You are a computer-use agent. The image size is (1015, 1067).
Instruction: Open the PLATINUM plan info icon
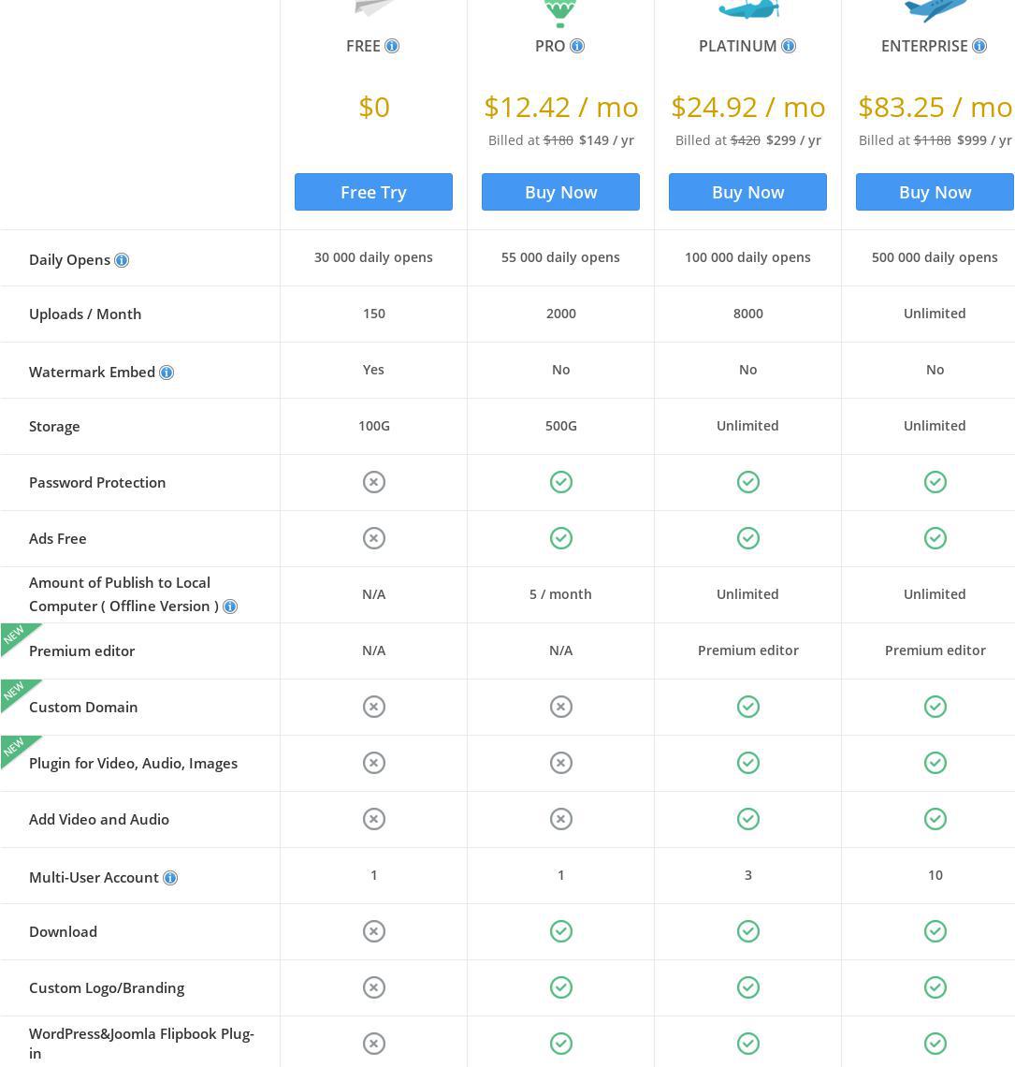point(789,46)
